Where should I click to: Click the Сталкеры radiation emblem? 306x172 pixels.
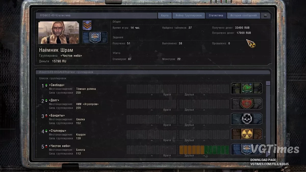pos(247,134)
